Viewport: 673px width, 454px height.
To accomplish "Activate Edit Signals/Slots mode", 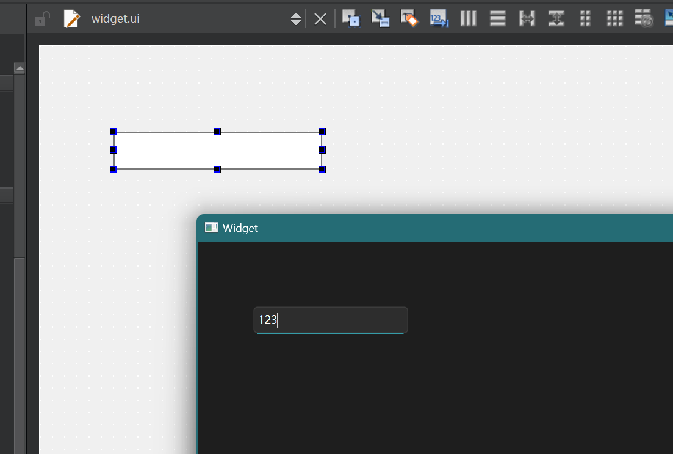I will (380, 18).
